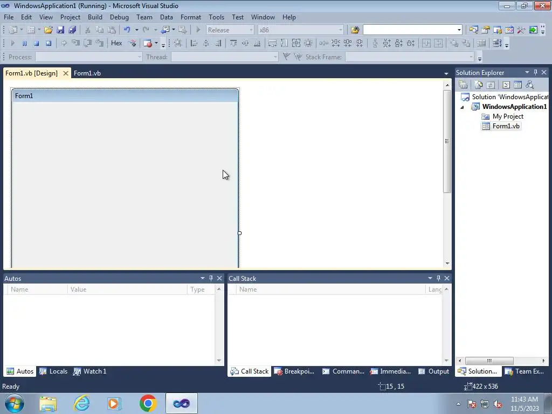
Task: Open Internet Explorer from the taskbar
Action: tap(82, 403)
